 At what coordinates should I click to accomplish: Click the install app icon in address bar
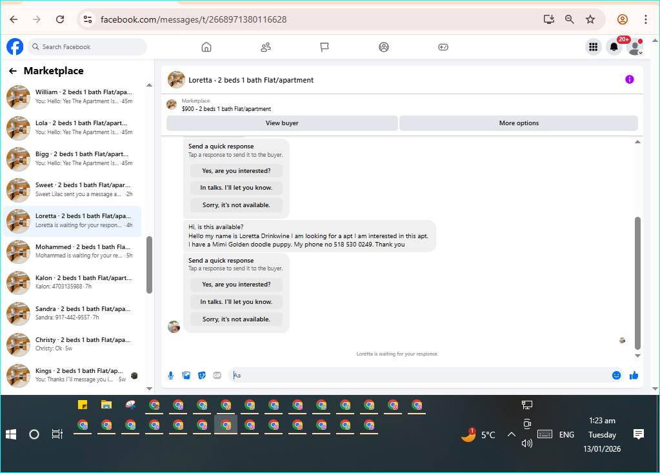pos(549,19)
